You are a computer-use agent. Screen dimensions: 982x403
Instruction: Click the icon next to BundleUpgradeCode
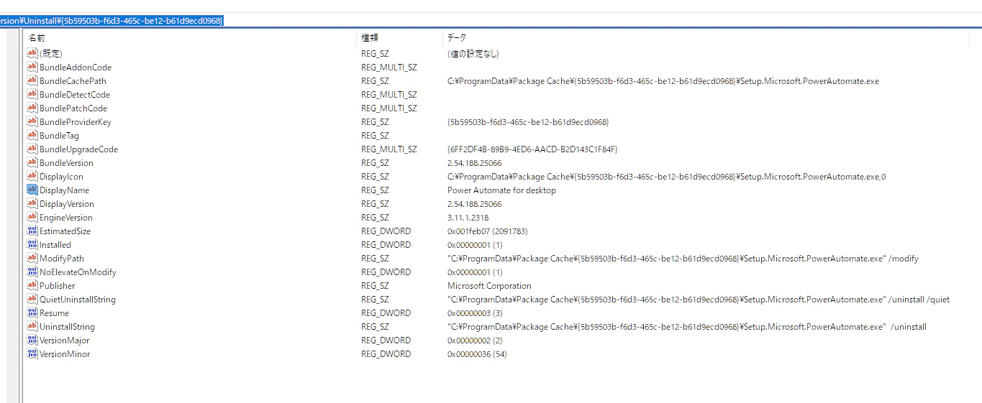point(32,149)
